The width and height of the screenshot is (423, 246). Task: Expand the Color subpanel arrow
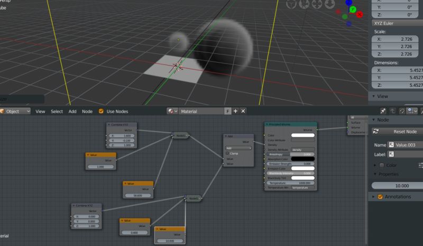pos(374,165)
